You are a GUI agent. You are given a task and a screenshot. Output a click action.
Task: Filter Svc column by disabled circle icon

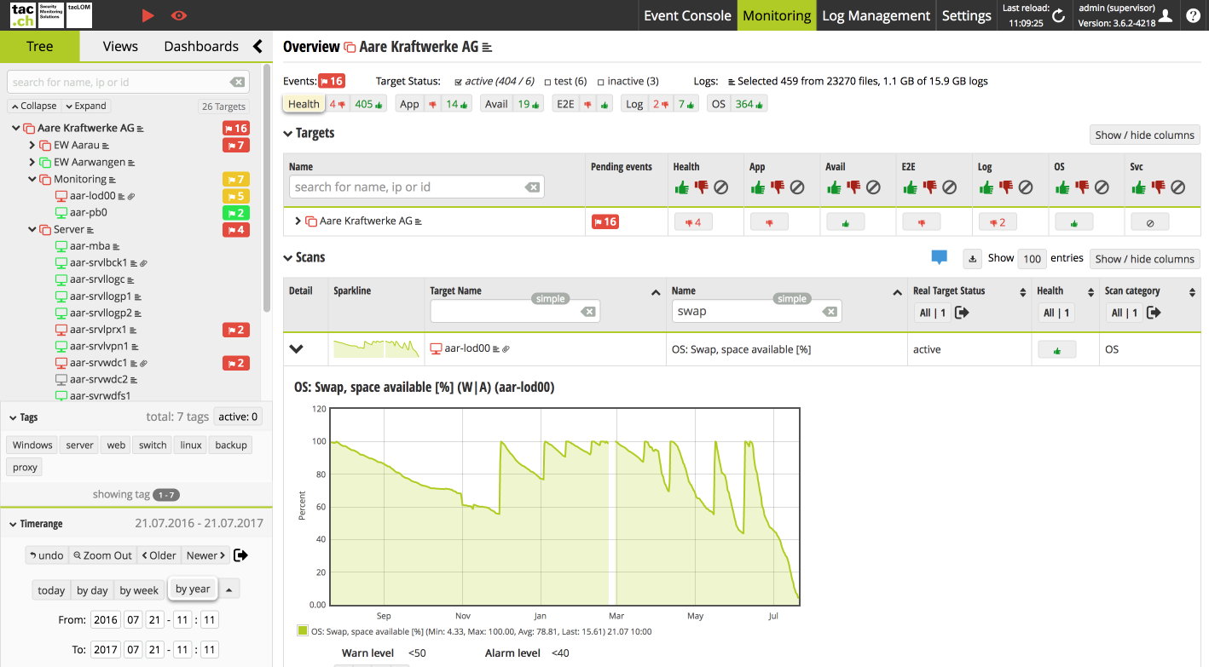pos(1177,187)
